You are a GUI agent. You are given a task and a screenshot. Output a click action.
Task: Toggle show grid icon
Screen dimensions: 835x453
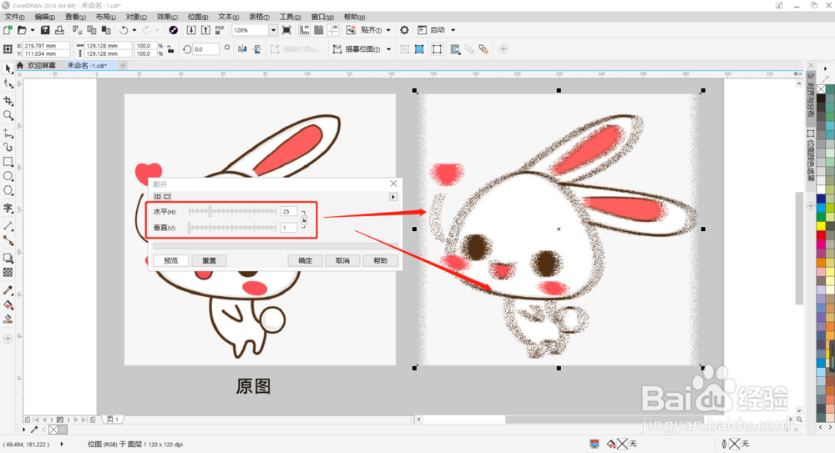point(318,30)
